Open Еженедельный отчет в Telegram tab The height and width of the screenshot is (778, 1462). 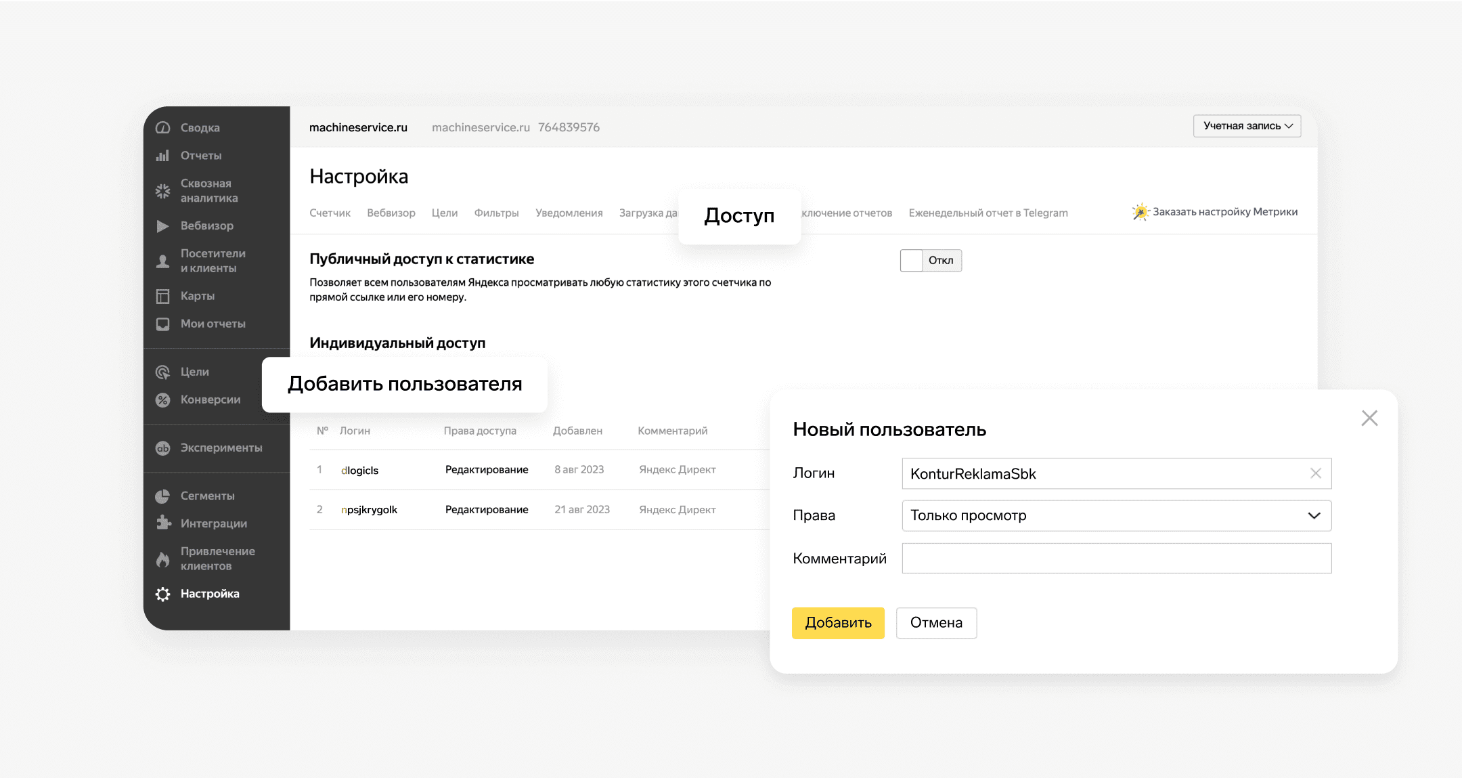click(988, 213)
